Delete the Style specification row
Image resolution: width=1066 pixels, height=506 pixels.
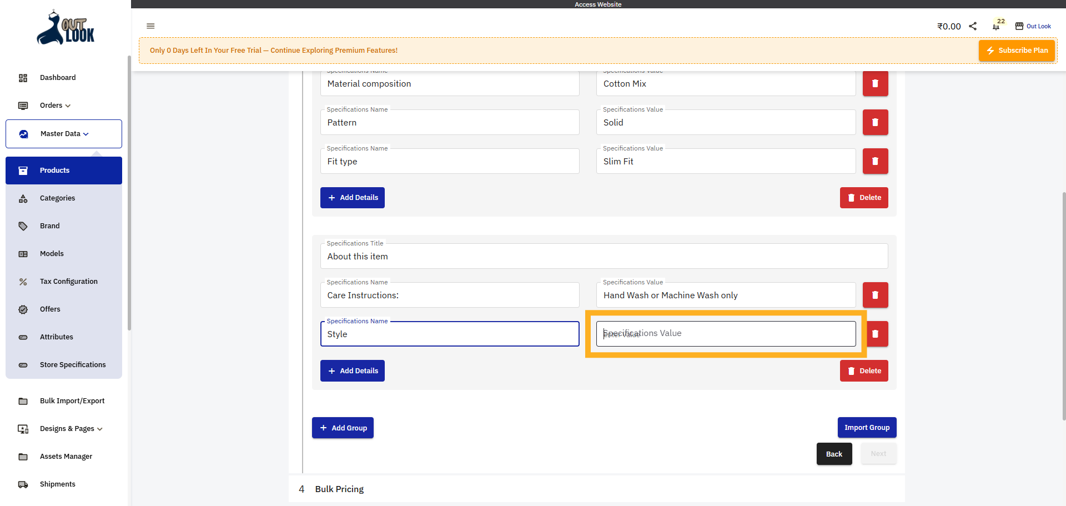tap(876, 334)
